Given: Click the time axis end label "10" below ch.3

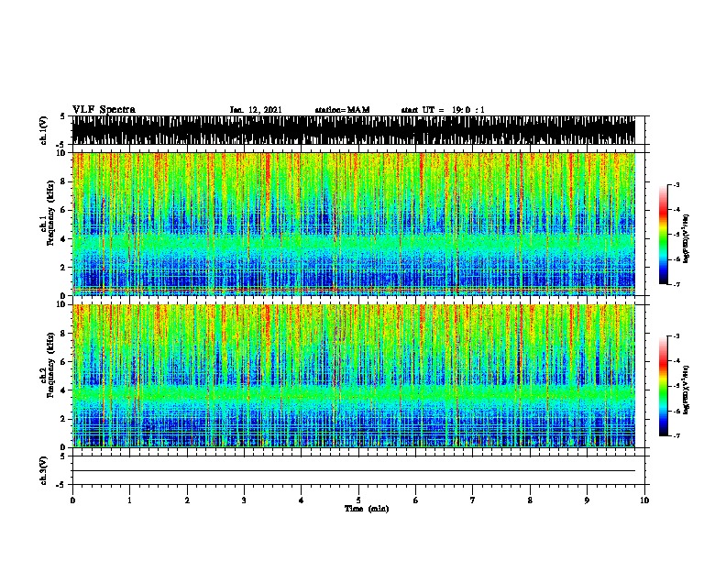Looking at the screenshot, I should (644, 500).
